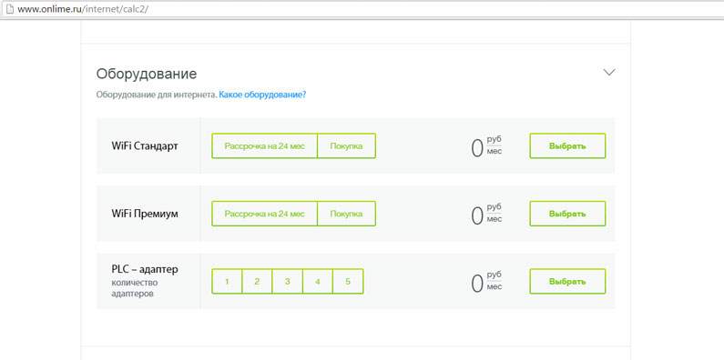The image size is (724, 360).
Task: Click the Оборудование section heading
Action: (147, 74)
